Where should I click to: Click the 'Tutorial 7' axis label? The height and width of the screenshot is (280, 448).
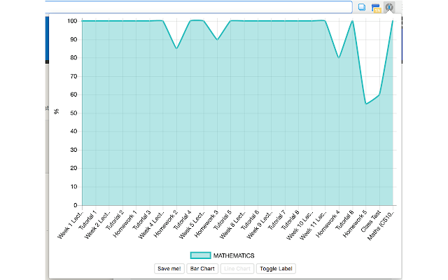(x=277, y=221)
